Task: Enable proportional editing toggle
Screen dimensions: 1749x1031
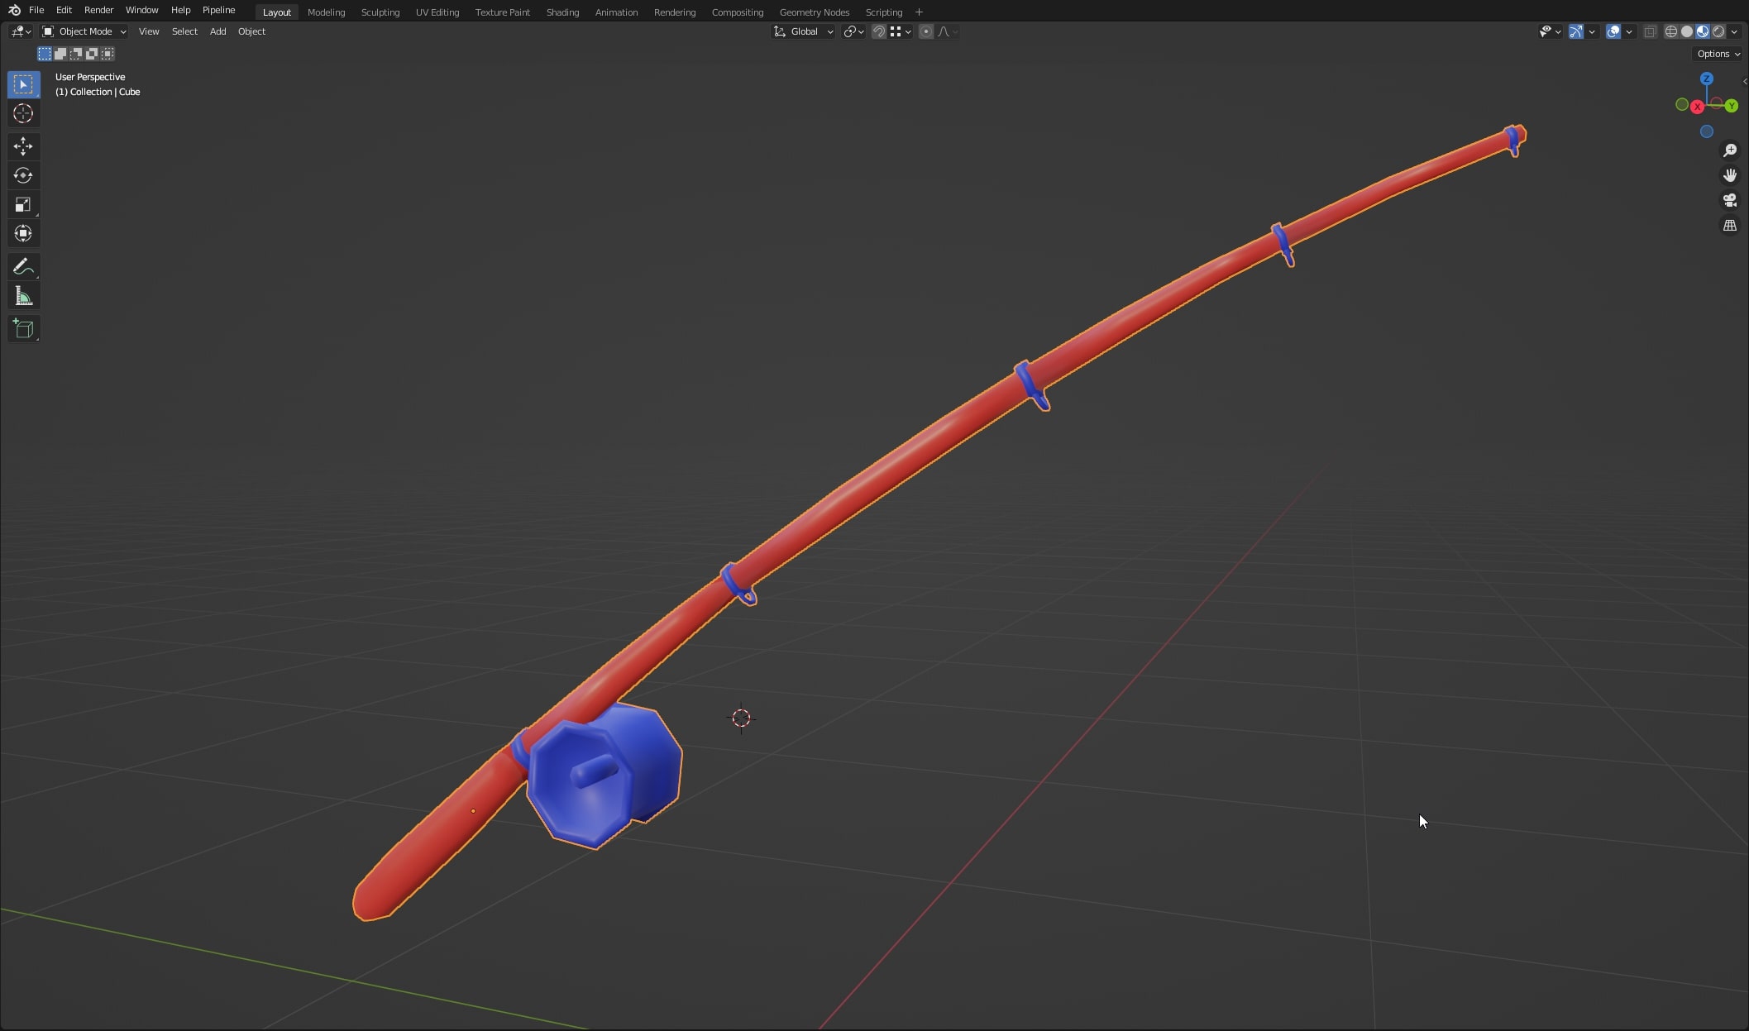Action: 926,31
